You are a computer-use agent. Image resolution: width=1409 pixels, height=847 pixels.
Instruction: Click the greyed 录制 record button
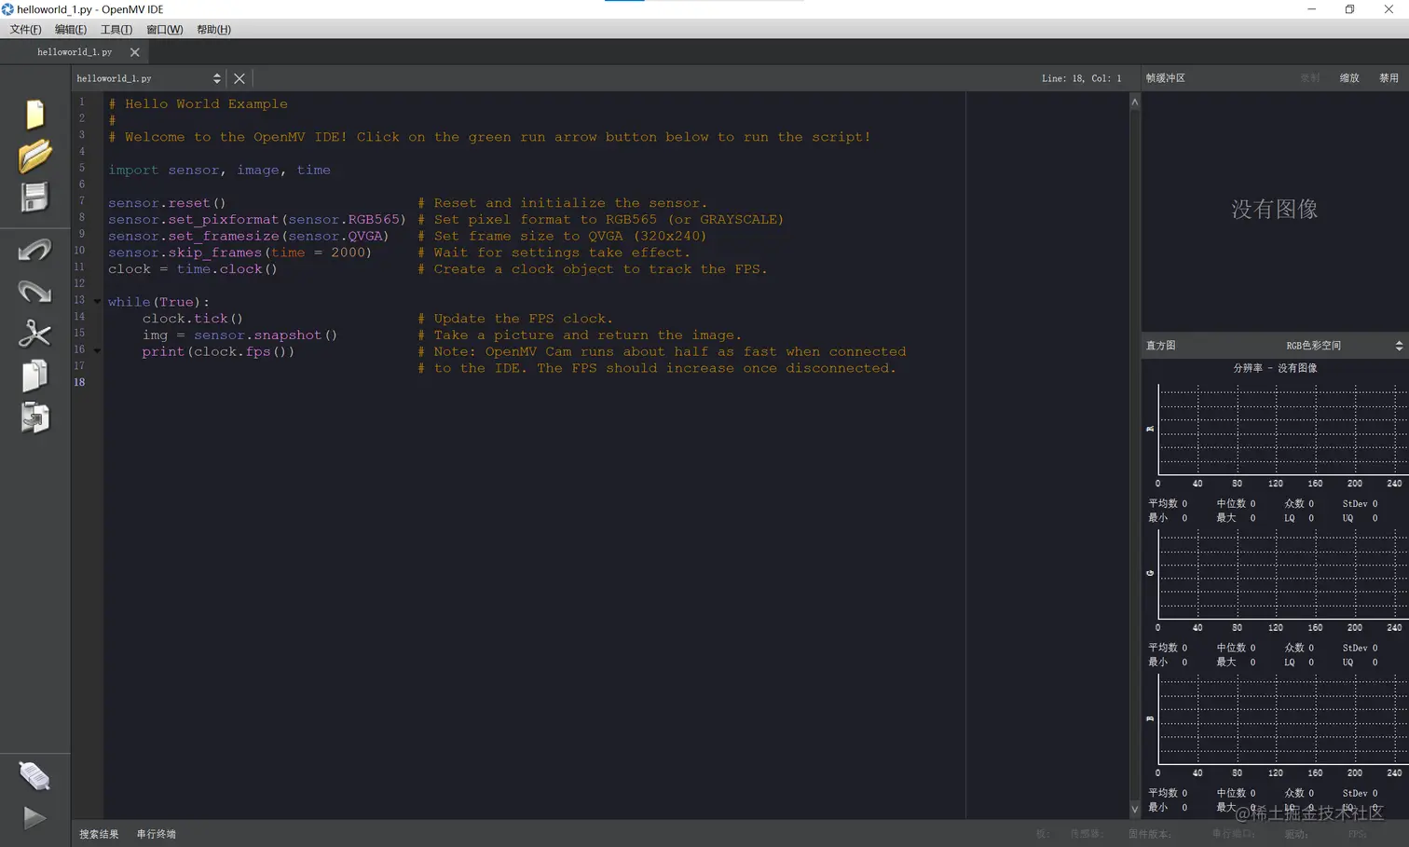(1310, 78)
